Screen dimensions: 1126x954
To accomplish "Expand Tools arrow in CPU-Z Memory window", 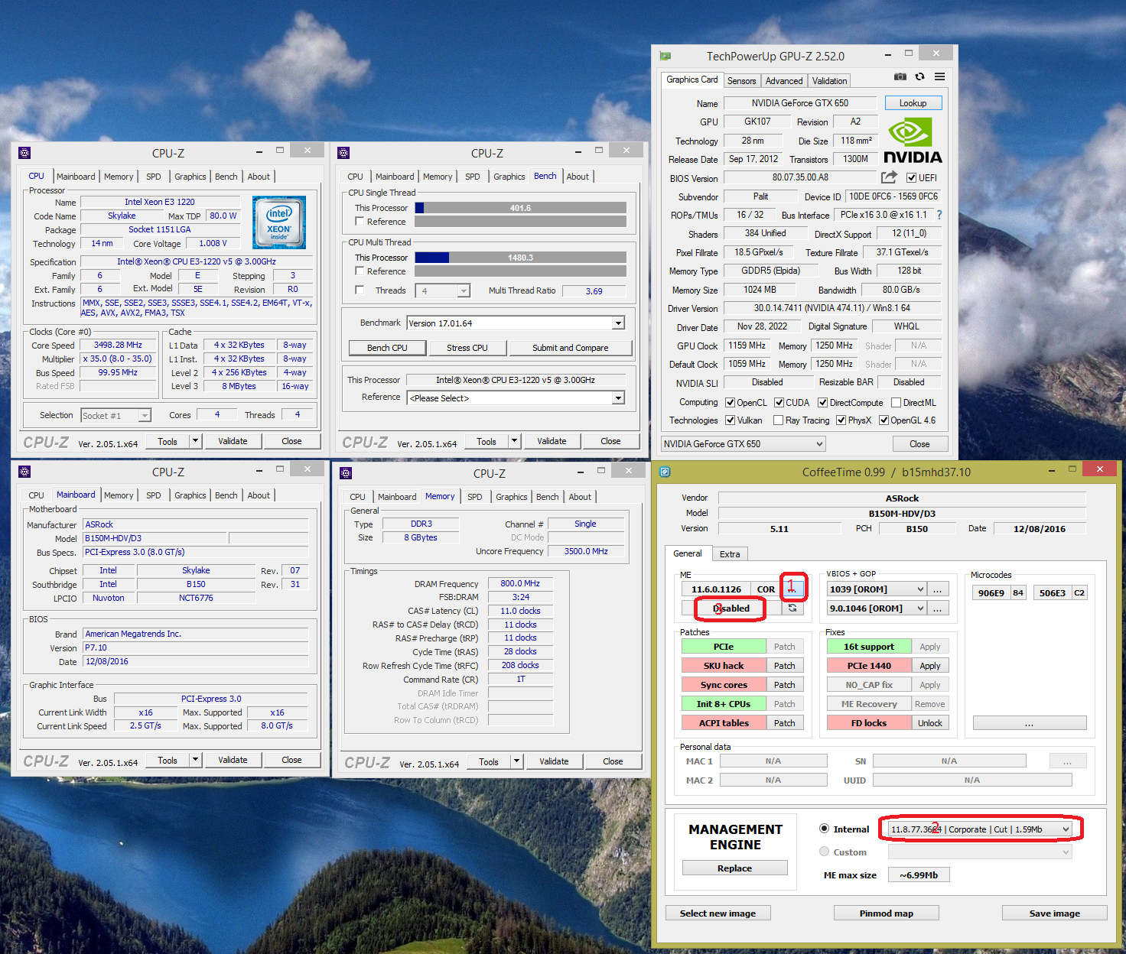I will click(517, 761).
